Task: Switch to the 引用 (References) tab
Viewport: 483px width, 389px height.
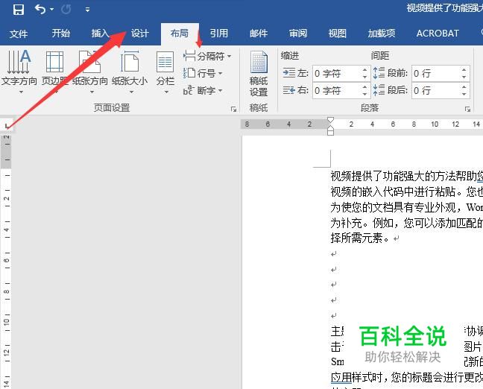Action: coord(219,34)
